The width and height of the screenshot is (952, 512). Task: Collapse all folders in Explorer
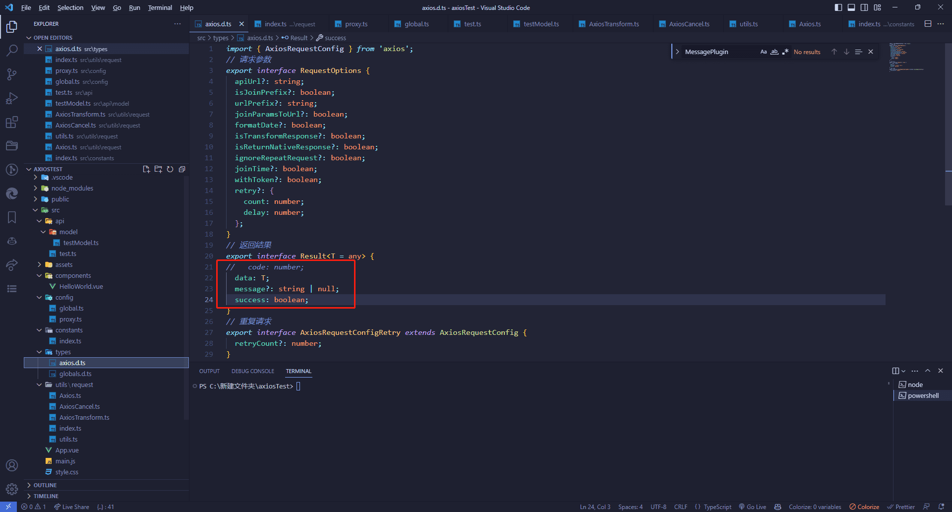coord(182,169)
